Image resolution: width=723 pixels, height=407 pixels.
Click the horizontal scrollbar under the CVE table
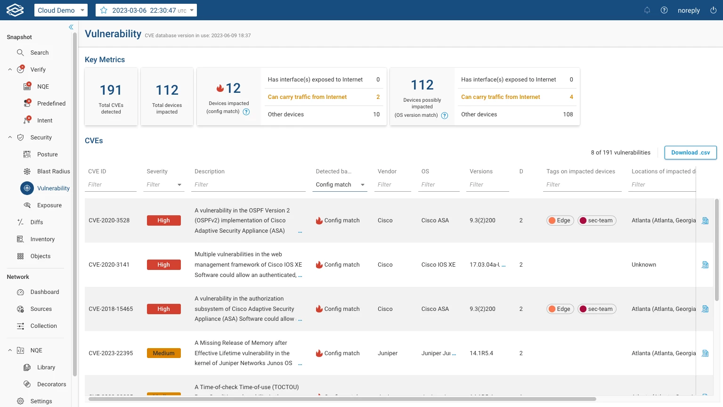coord(342,399)
